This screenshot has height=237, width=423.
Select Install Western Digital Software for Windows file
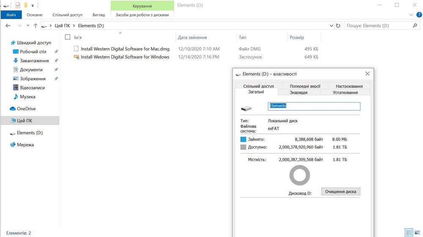click(125, 57)
